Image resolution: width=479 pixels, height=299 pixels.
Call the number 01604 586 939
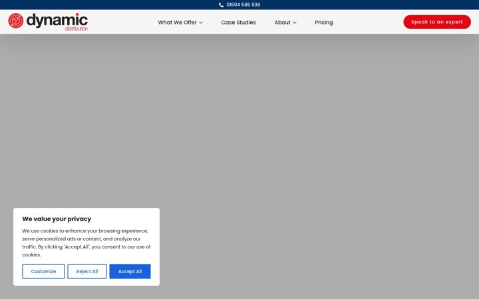pyautogui.click(x=243, y=5)
